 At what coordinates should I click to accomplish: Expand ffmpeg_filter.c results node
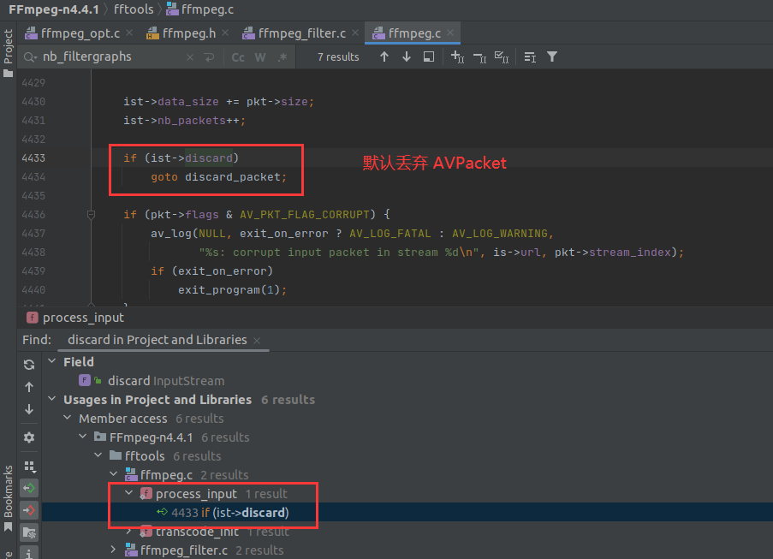click(x=115, y=550)
